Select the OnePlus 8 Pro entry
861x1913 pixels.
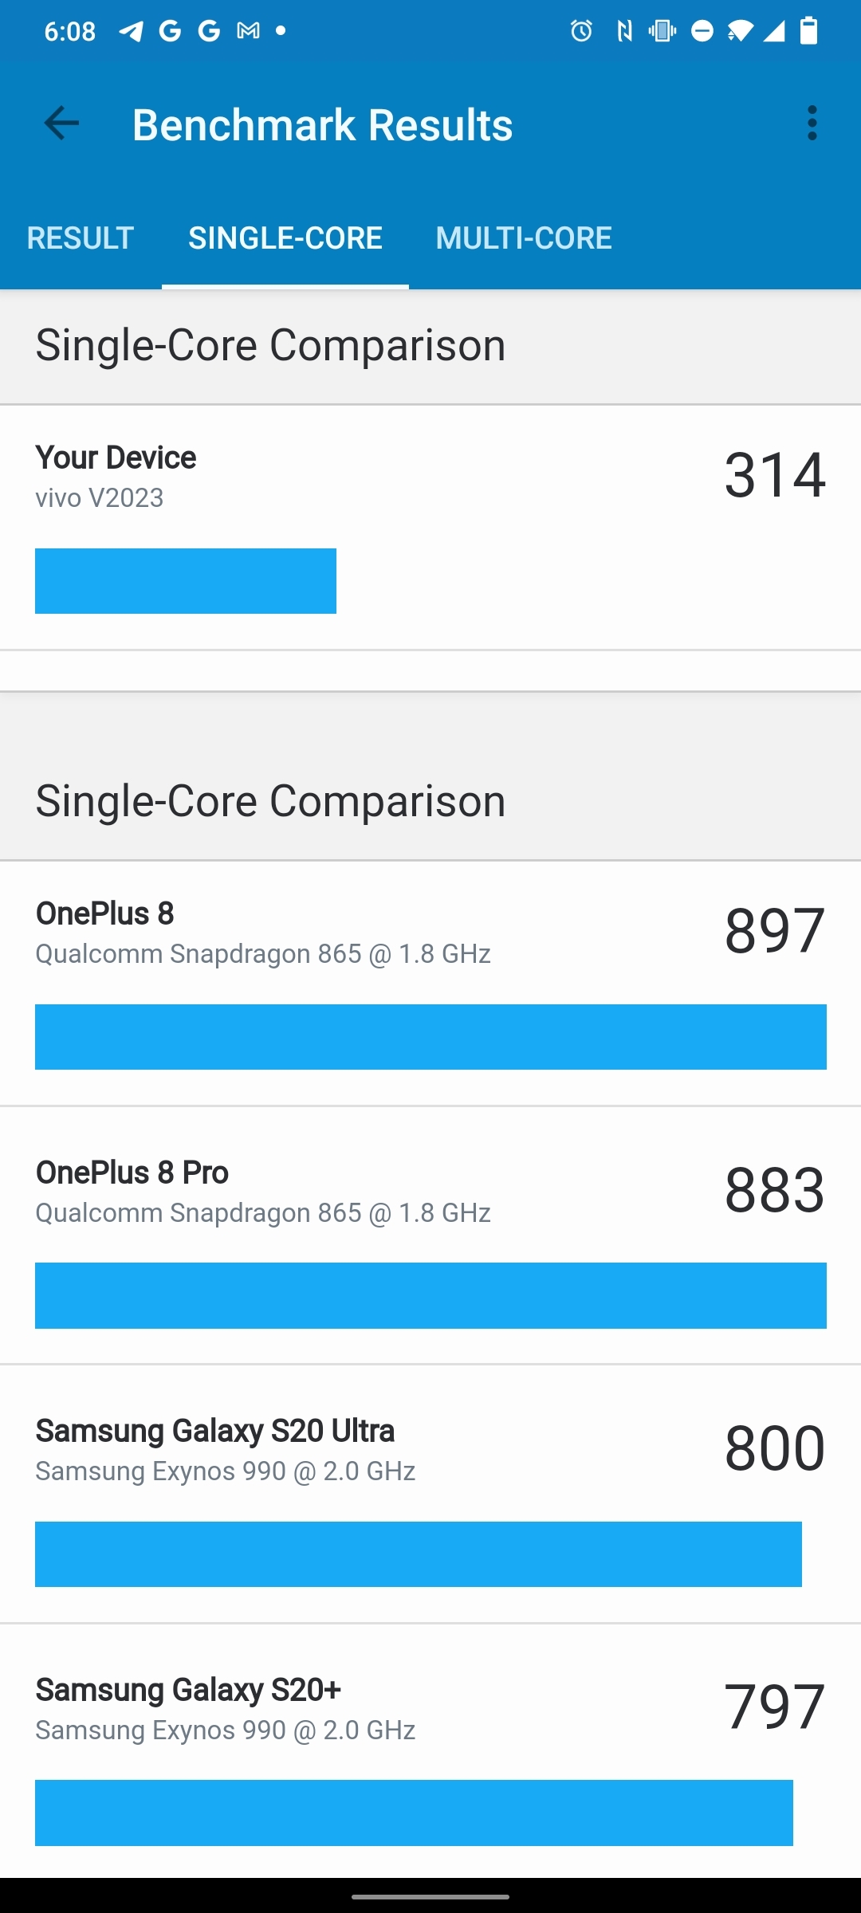pyautogui.click(x=431, y=1242)
